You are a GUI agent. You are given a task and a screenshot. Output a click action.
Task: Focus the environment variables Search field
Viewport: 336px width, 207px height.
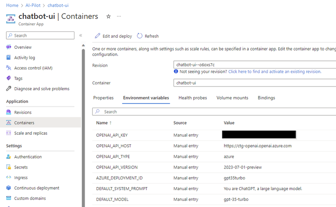tap(214, 111)
